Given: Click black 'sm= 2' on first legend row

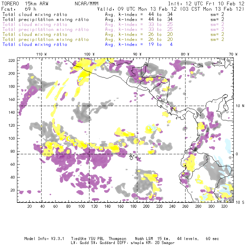Looking at the screenshot, I should (217, 14).
